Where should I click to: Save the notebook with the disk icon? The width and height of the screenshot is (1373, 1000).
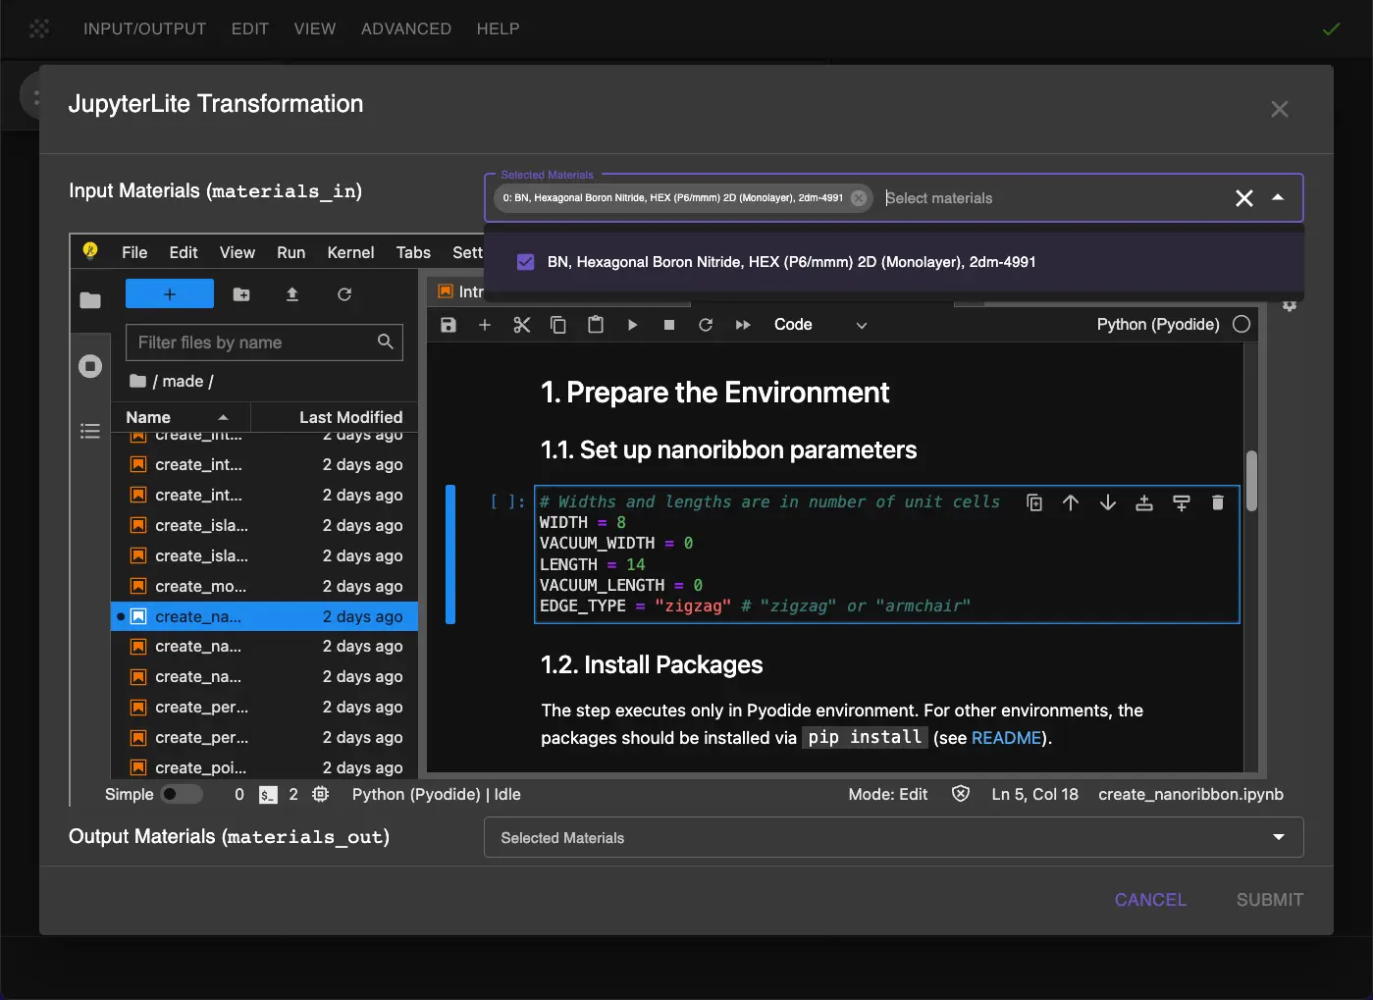coord(449,325)
